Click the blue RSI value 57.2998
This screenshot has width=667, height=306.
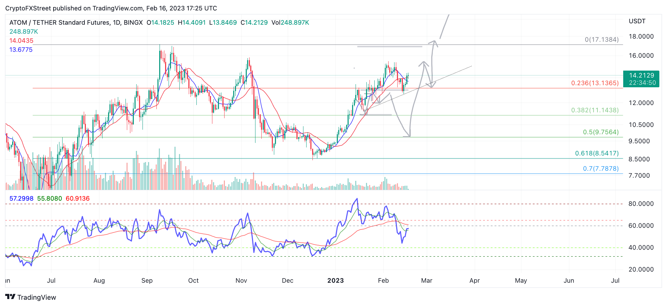[21, 199]
